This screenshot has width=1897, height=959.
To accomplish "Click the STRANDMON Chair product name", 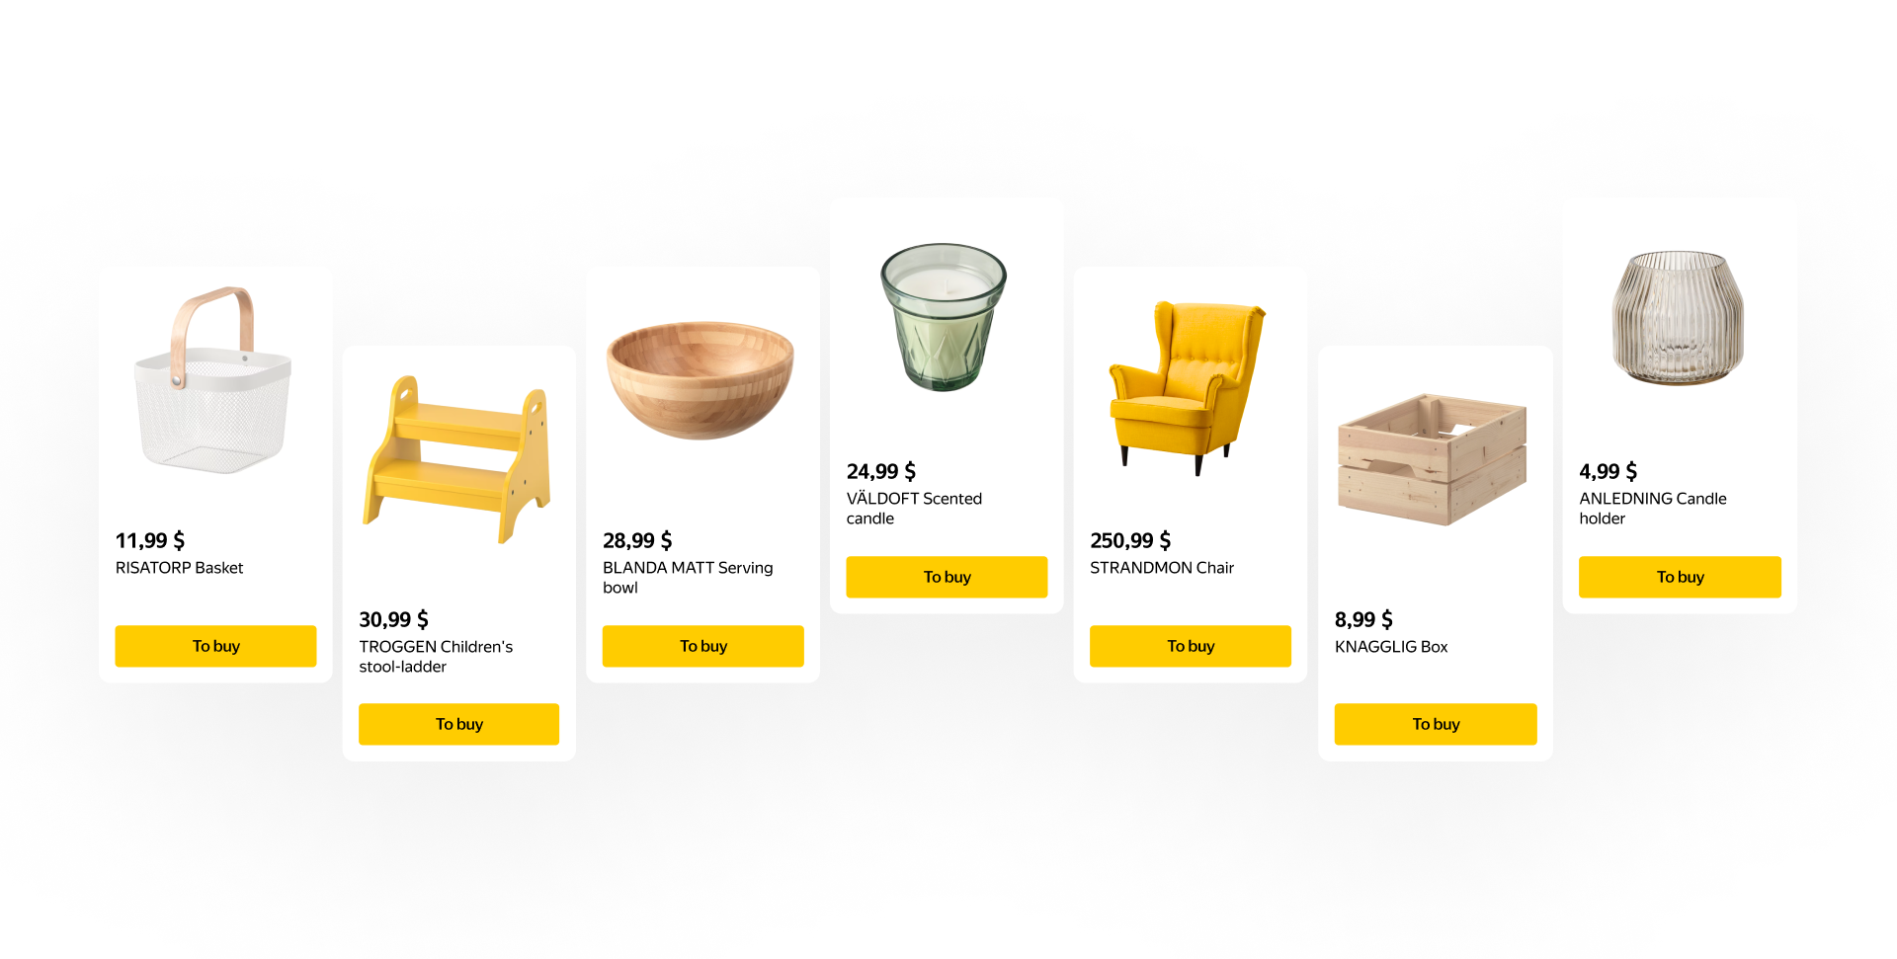I will pyautogui.click(x=1162, y=568).
